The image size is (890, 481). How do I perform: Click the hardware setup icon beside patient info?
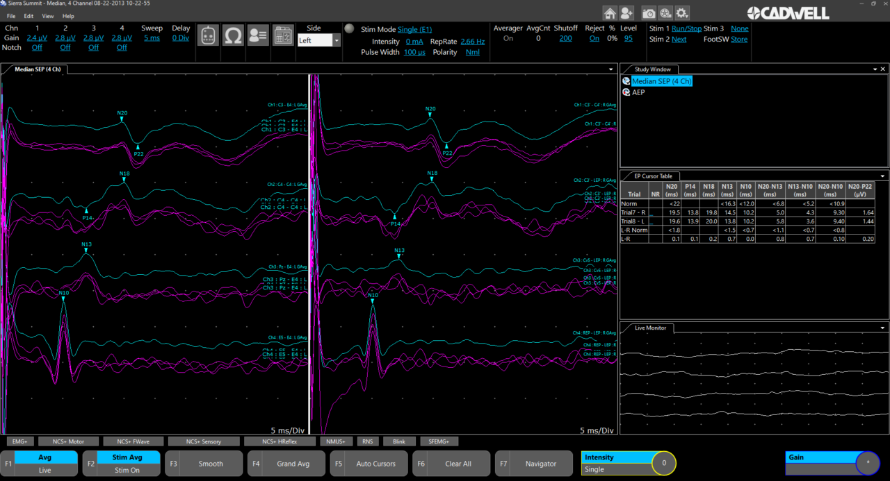click(283, 35)
